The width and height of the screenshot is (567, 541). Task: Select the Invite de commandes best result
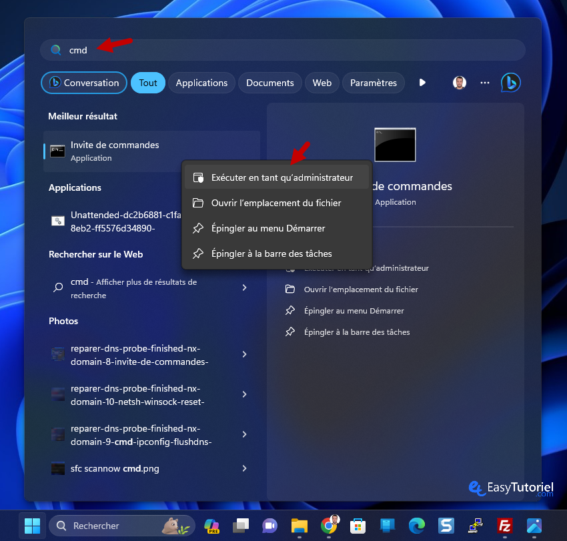[152, 151]
